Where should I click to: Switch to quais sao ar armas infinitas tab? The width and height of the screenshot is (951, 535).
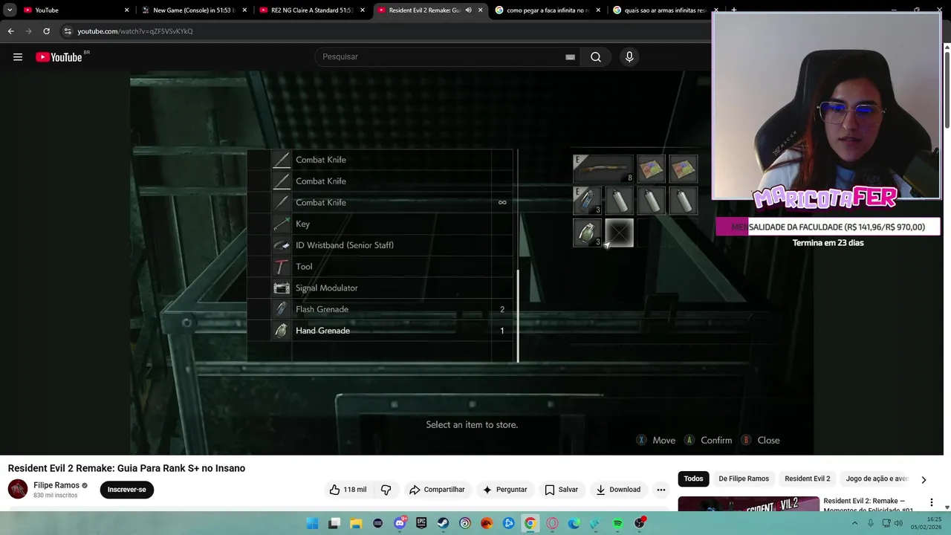click(x=663, y=10)
